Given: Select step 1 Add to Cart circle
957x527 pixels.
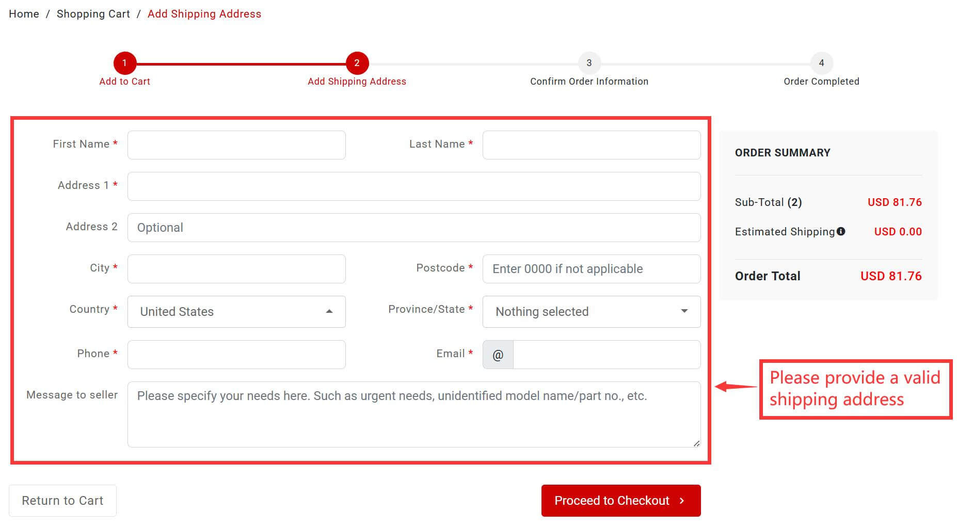Looking at the screenshot, I should pos(124,63).
